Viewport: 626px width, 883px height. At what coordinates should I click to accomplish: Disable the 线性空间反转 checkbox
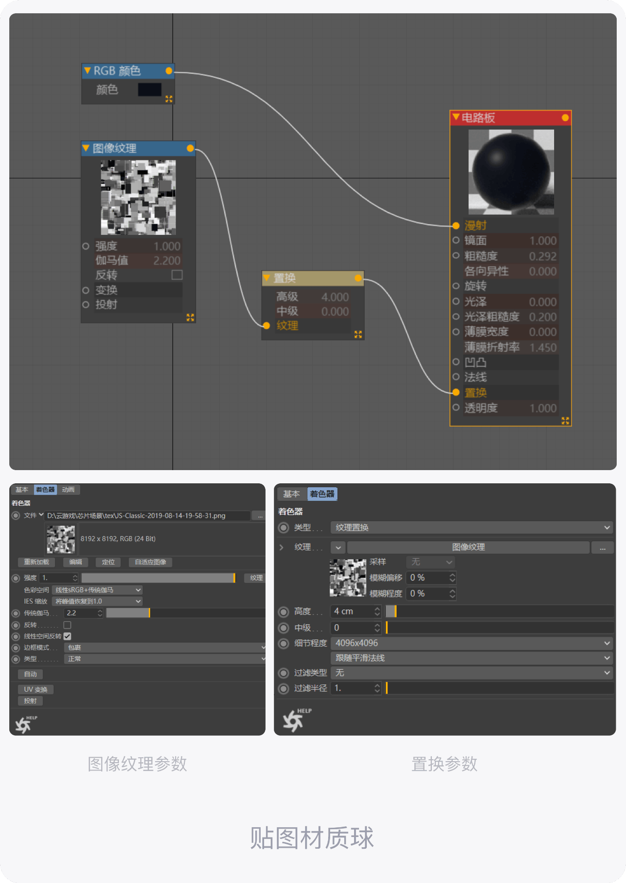(67, 636)
